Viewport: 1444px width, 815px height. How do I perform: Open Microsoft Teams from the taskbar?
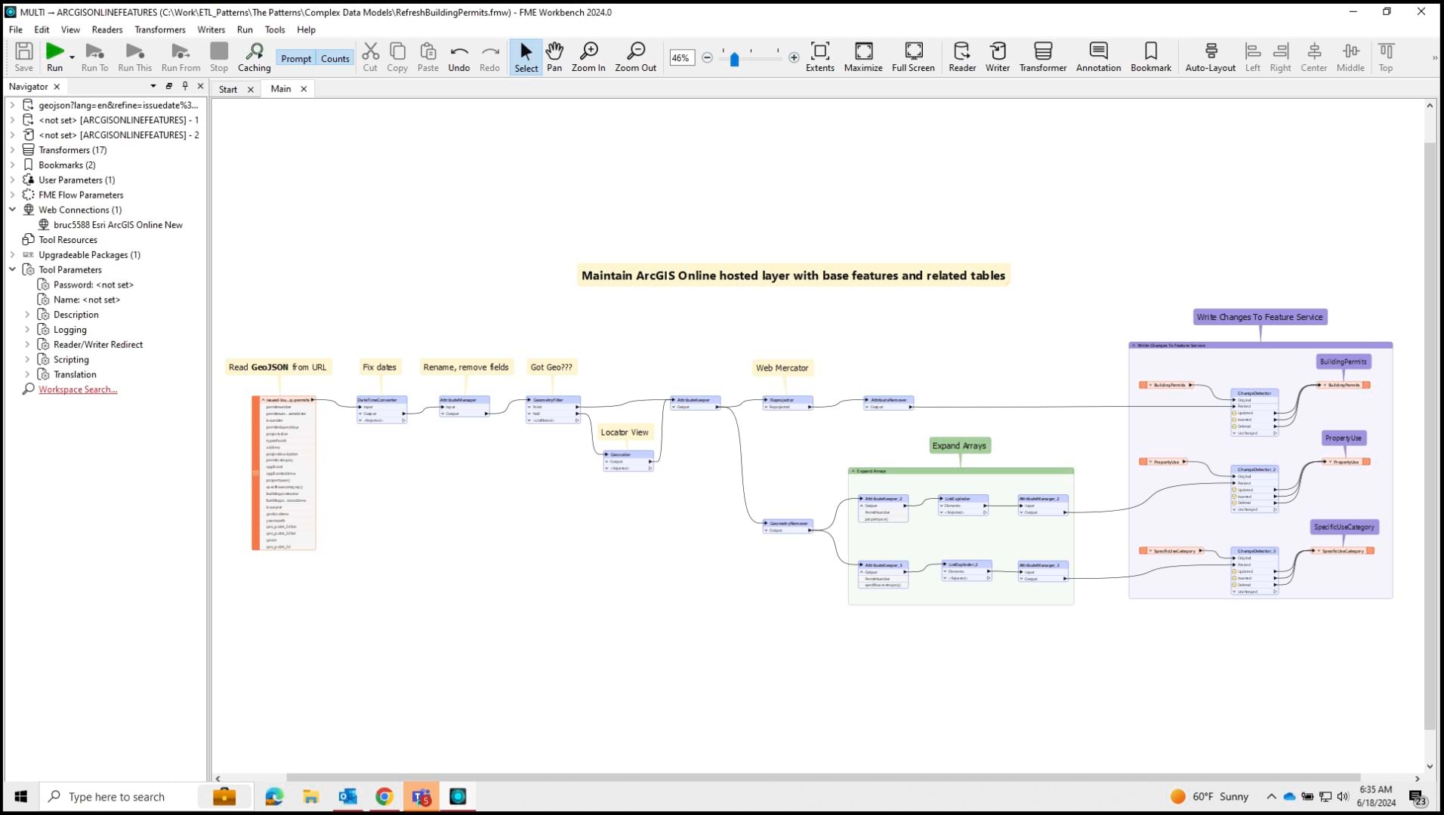coord(421,796)
